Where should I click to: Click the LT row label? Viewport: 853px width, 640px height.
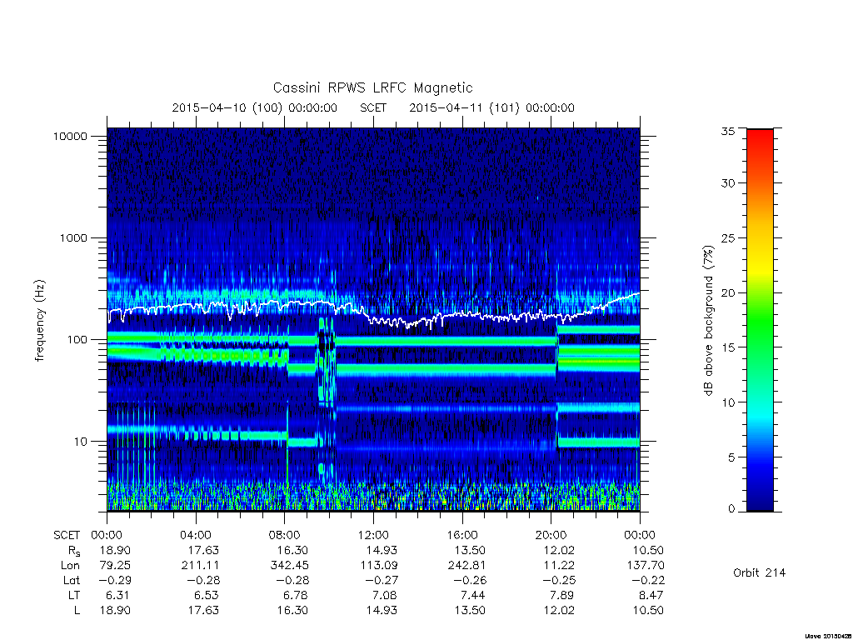click(x=74, y=595)
